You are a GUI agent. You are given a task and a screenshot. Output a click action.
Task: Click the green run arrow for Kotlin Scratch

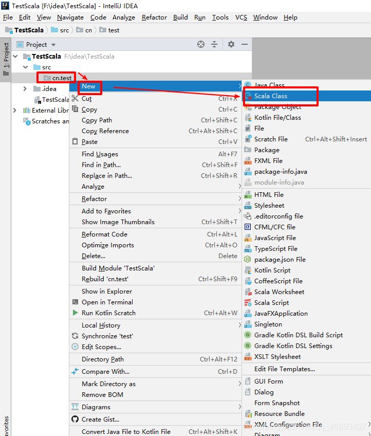tap(75, 313)
